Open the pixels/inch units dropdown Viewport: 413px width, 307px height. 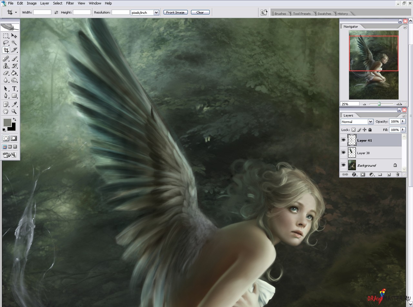point(156,13)
